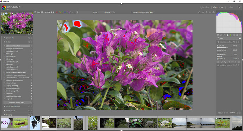Viewport: 243px width, 131px height.
Task: Click the drawn mask circle icon
Action: [222, 62]
